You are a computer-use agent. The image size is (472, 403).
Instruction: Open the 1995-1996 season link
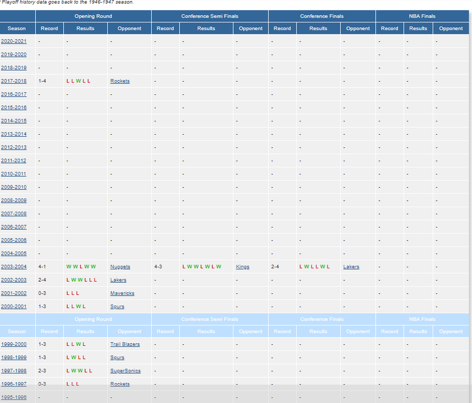[14, 397]
